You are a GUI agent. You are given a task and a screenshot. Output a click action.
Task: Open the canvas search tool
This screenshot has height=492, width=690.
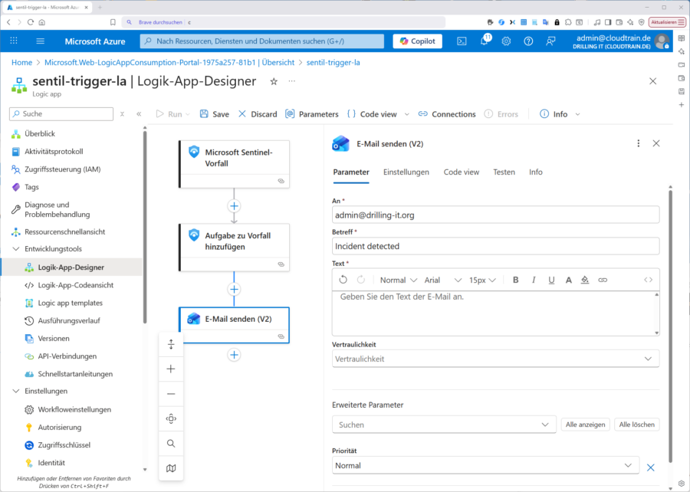(x=171, y=443)
